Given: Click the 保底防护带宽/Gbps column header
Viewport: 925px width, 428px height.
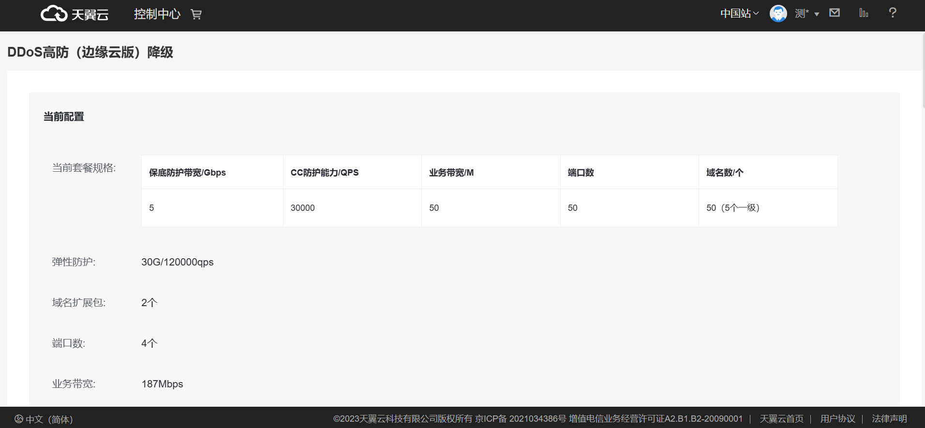Looking at the screenshot, I should click(x=187, y=173).
